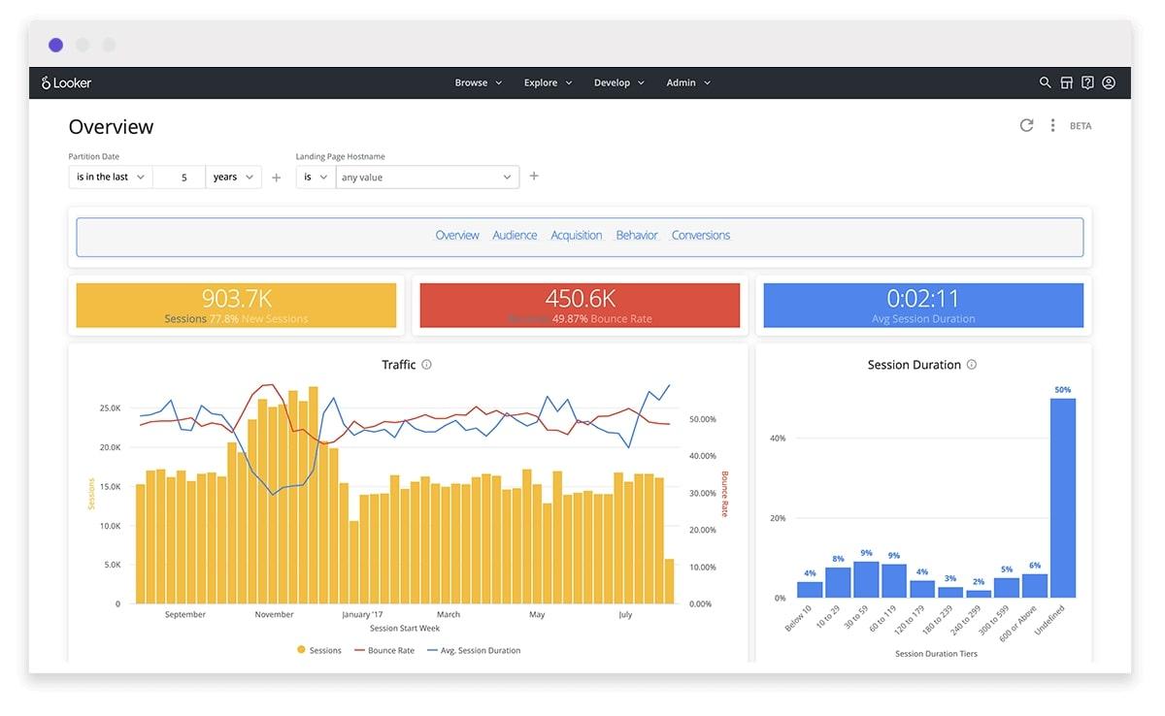The image size is (1165, 716).
Task: Reload dashboard with refresh icon
Action: coord(1026,125)
